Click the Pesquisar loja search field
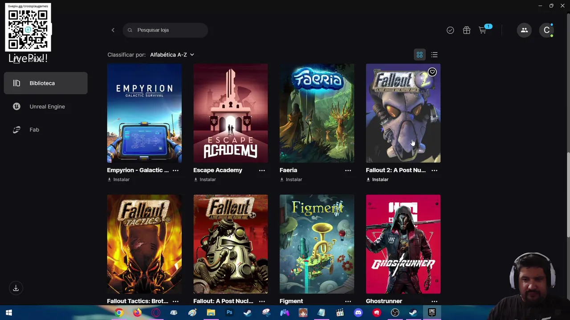 tap(165, 30)
